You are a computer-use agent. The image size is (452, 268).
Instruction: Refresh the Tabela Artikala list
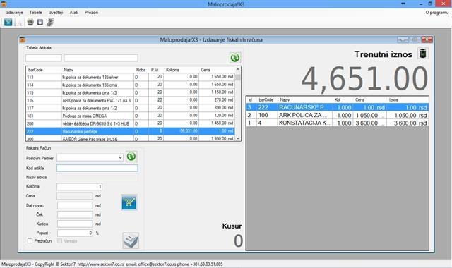pos(235,58)
